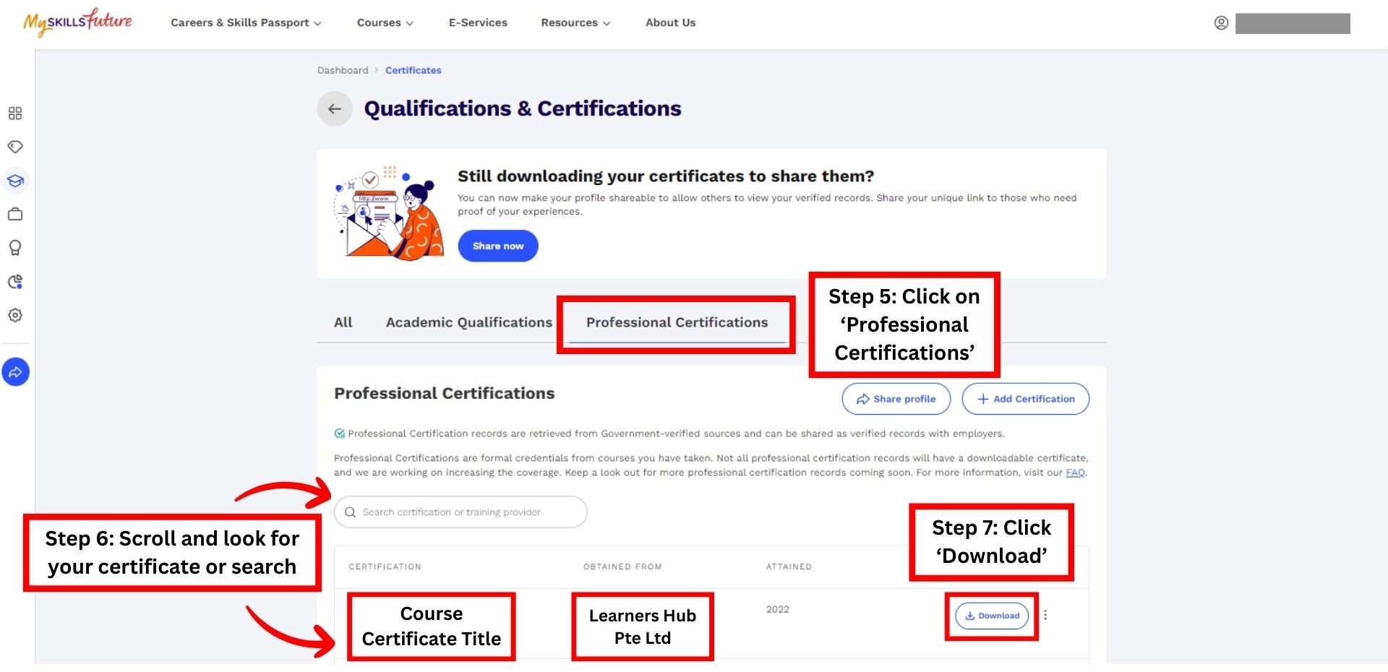Click the user profile icon

pos(1221,23)
